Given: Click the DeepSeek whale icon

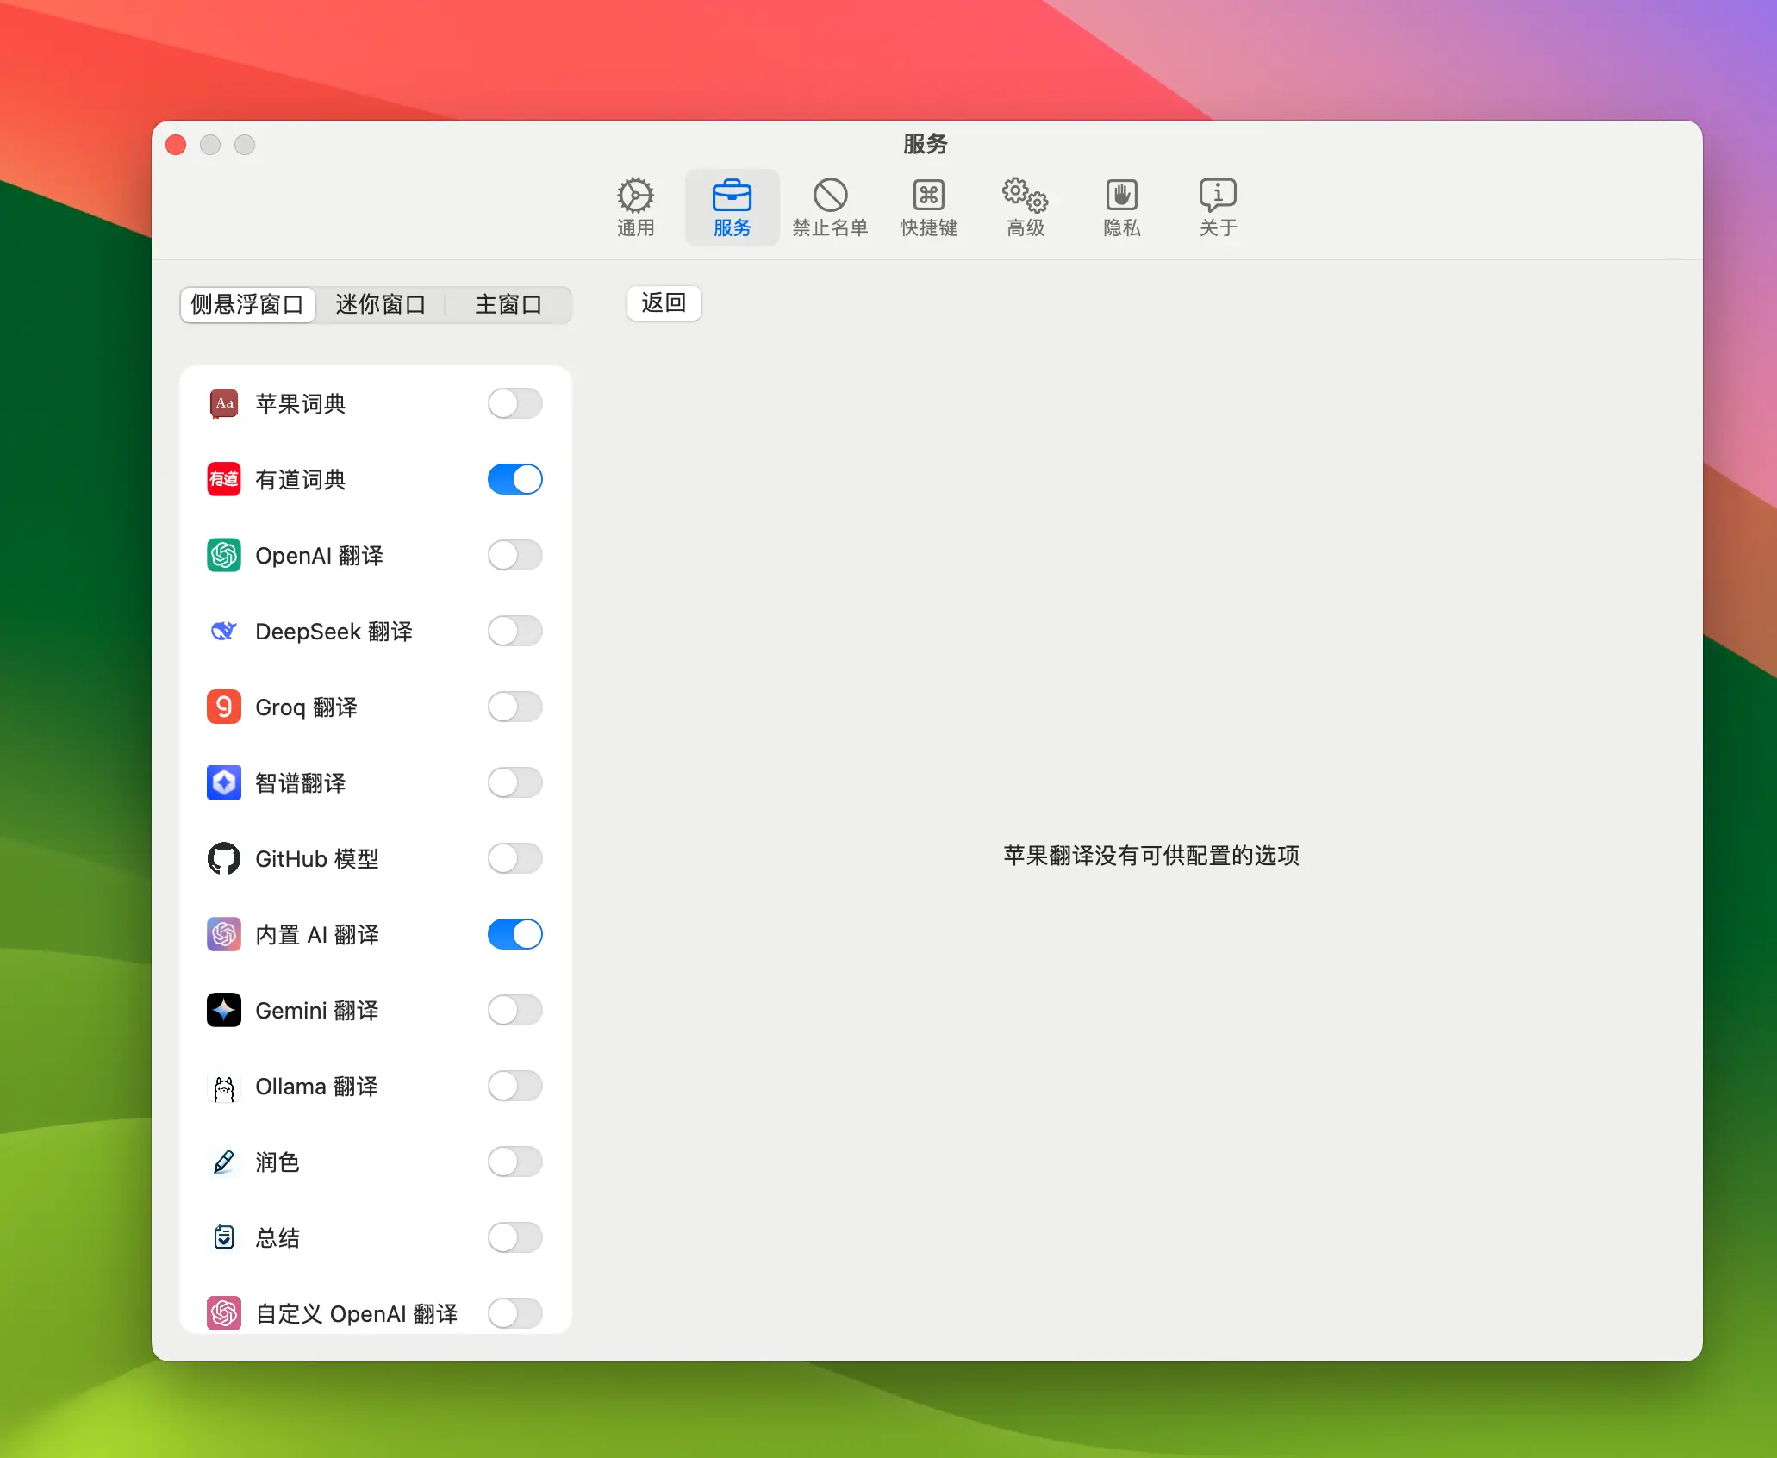Looking at the screenshot, I should point(224,632).
